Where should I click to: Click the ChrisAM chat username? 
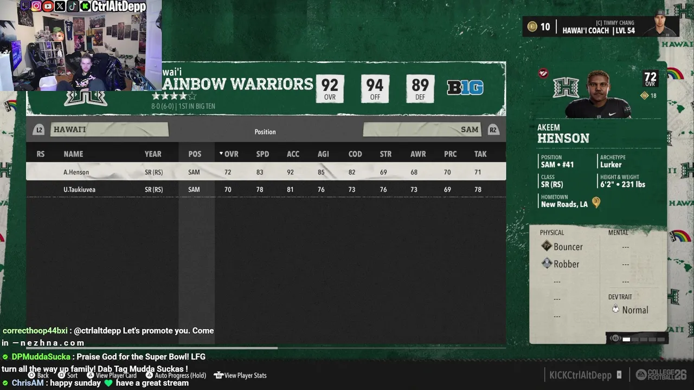27,383
